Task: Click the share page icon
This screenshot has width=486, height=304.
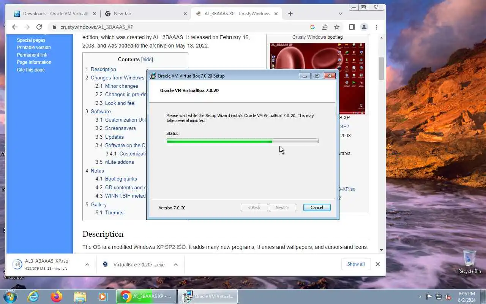Action: [325, 27]
